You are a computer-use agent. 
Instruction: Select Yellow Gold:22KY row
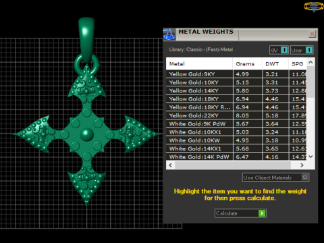[236, 115]
